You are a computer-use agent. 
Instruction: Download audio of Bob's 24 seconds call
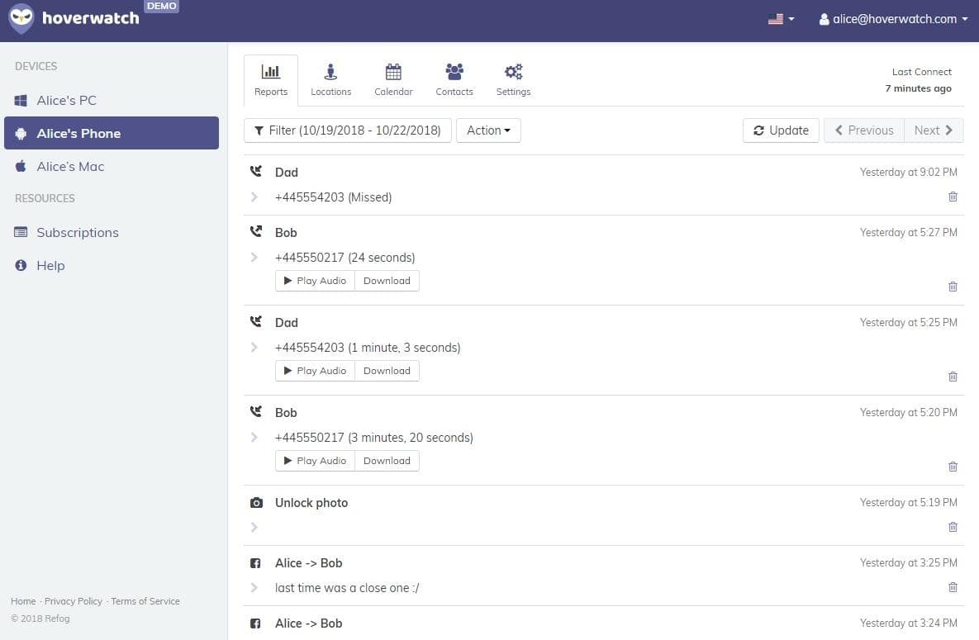click(387, 281)
